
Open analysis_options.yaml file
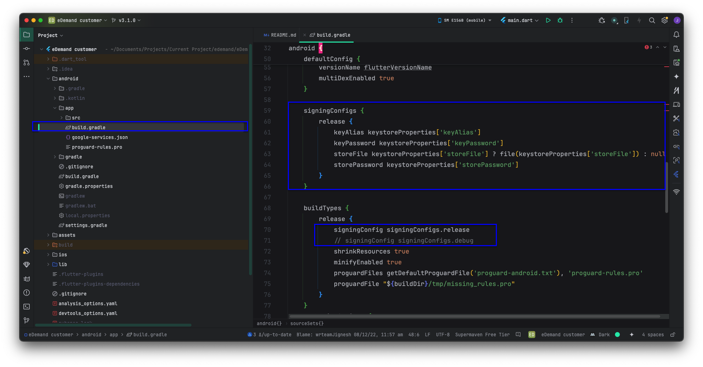tap(88, 303)
